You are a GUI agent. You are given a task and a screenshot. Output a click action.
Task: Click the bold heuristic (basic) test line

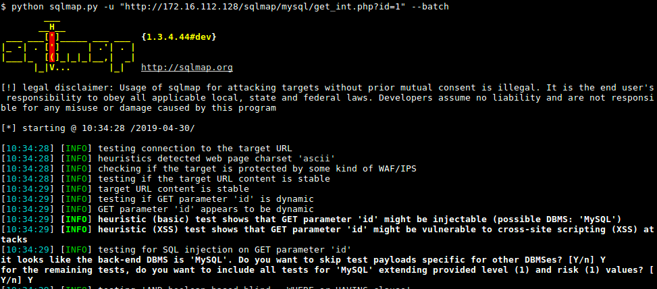359,219
